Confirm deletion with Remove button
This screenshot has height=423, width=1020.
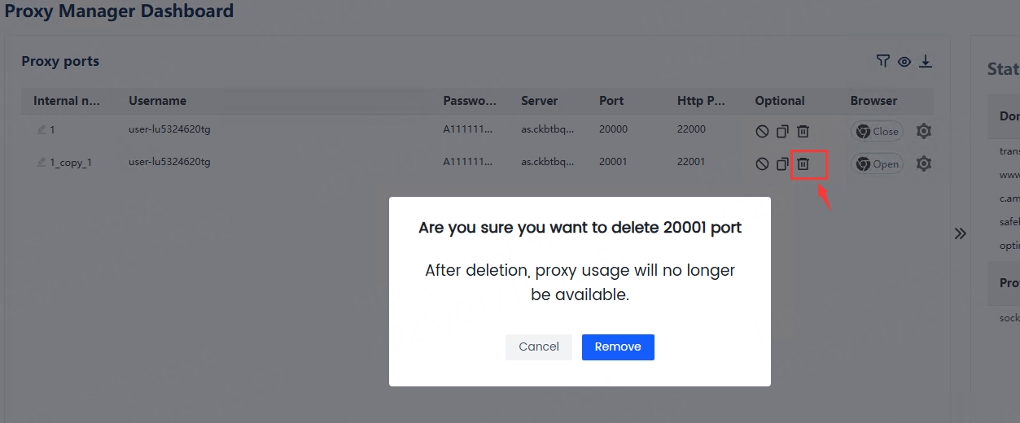(x=618, y=347)
